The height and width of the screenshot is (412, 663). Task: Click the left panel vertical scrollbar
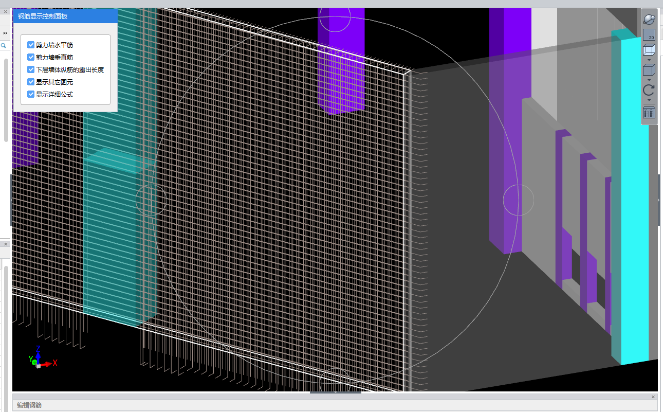[x=6, y=100]
